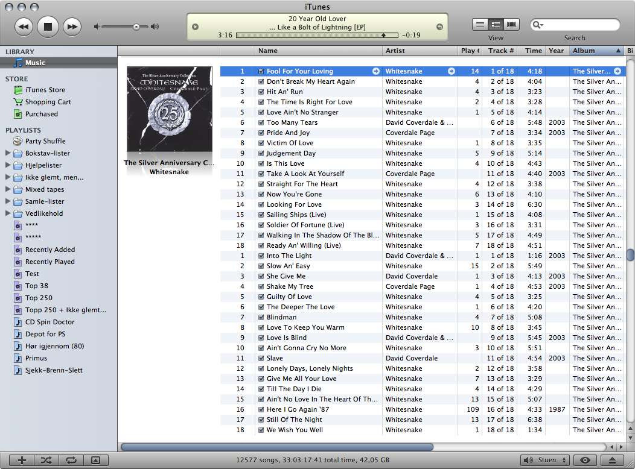The width and height of the screenshot is (635, 469).
Task: Expand the Mixed tapes folder
Action: [x=8, y=189]
